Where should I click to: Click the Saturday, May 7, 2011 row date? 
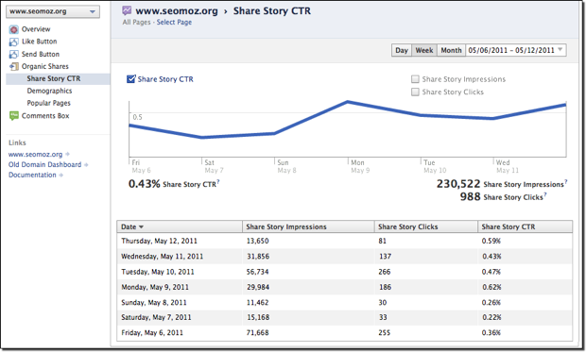pos(156,318)
